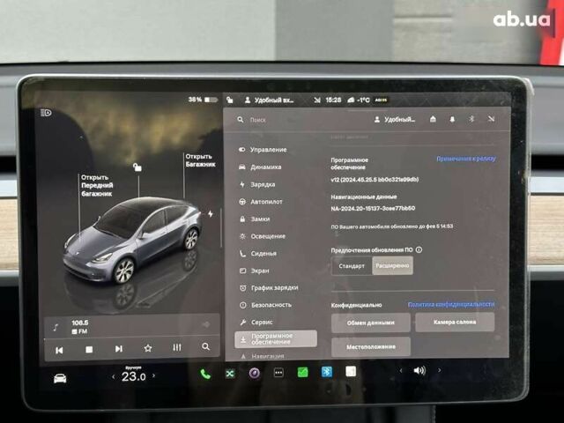Viewport: 564px width, 423px height.
Task: Open the front trunk (Открыть Передний багажник)
Action: 97,185
